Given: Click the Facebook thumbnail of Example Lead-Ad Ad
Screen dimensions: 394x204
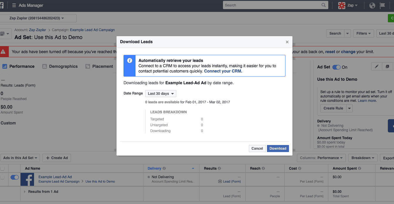Looking at the screenshot, I should point(27,179).
